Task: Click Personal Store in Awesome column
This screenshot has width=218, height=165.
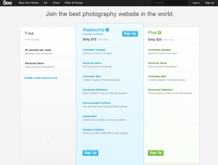Action: (x=92, y=63)
